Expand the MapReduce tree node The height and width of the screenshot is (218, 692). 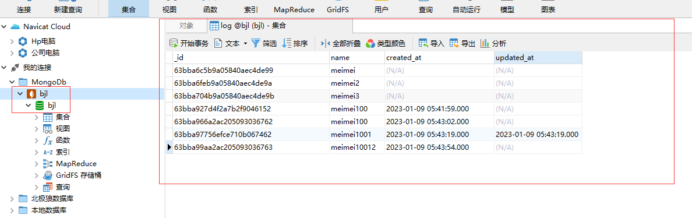pos(37,164)
